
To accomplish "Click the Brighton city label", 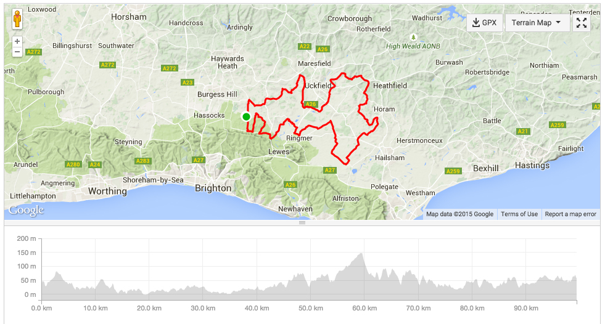I will click(x=213, y=188).
